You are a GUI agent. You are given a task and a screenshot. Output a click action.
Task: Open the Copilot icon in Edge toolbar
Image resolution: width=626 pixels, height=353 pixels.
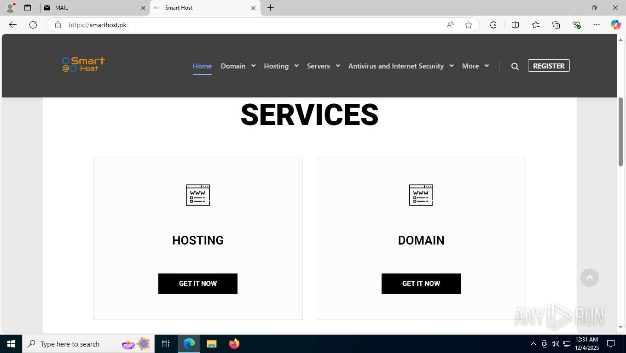[x=615, y=25]
